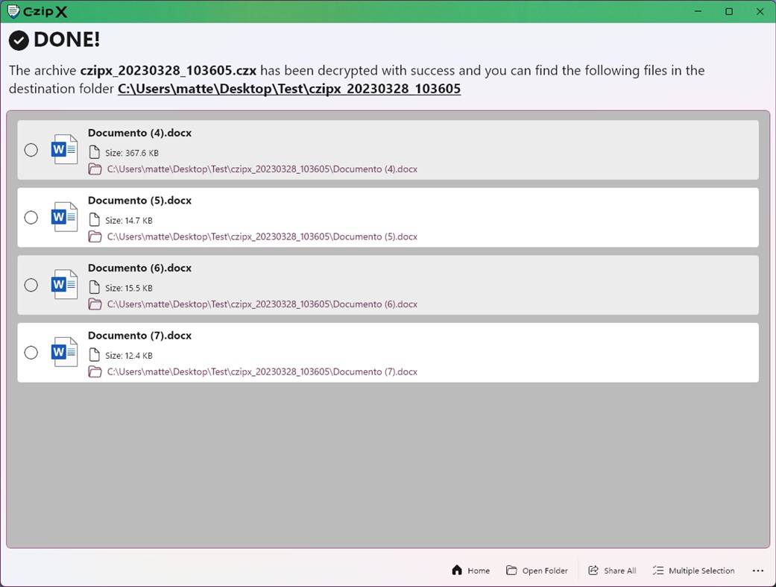This screenshot has height=587, width=776.
Task: Click the Multiple Selection list icon
Action: tap(658, 570)
